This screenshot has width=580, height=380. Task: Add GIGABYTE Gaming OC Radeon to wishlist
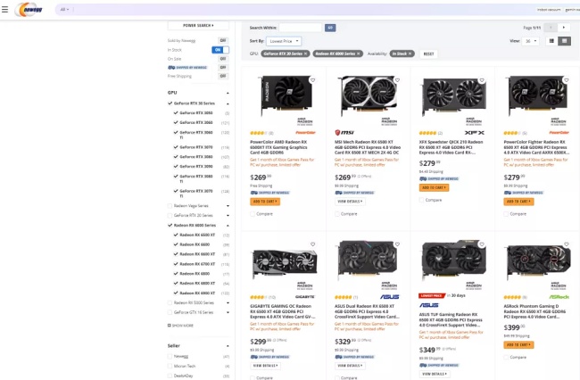coord(312,244)
